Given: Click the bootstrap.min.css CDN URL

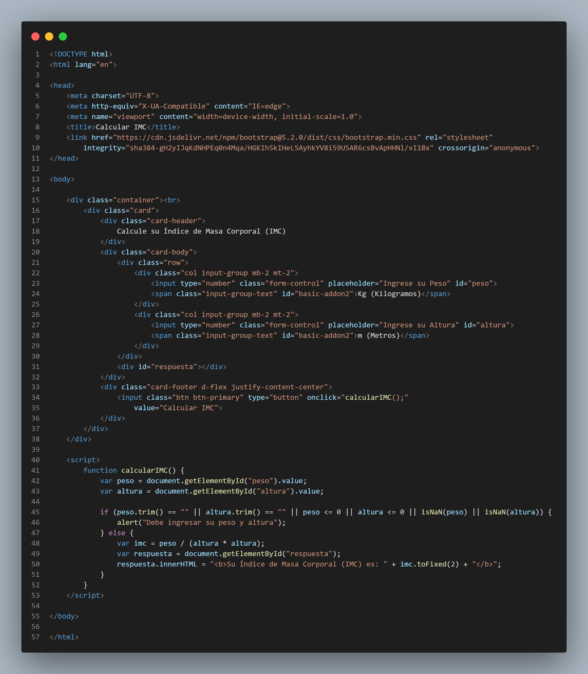Looking at the screenshot, I should [267, 137].
